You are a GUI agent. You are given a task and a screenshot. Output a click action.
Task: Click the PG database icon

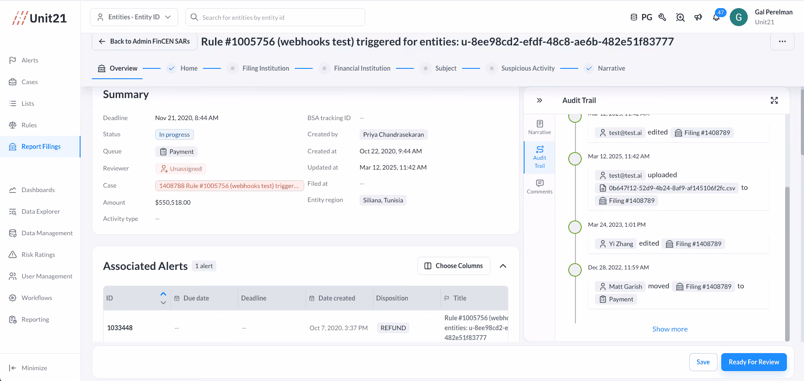tap(641, 18)
